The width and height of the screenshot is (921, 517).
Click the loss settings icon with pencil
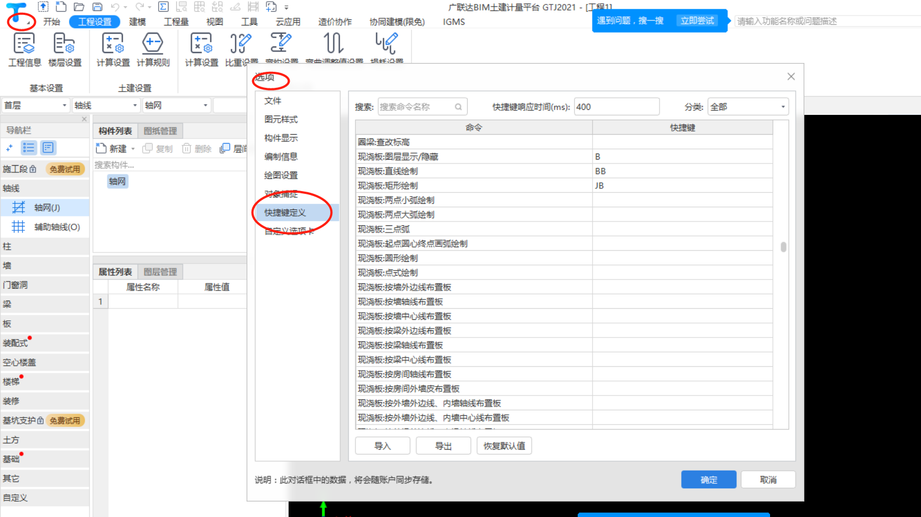pos(386,43)
